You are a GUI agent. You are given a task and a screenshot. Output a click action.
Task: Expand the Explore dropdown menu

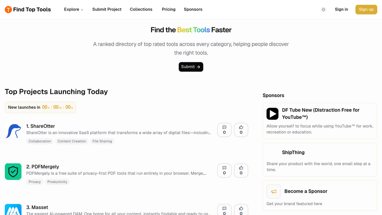[x=74, y=10]
